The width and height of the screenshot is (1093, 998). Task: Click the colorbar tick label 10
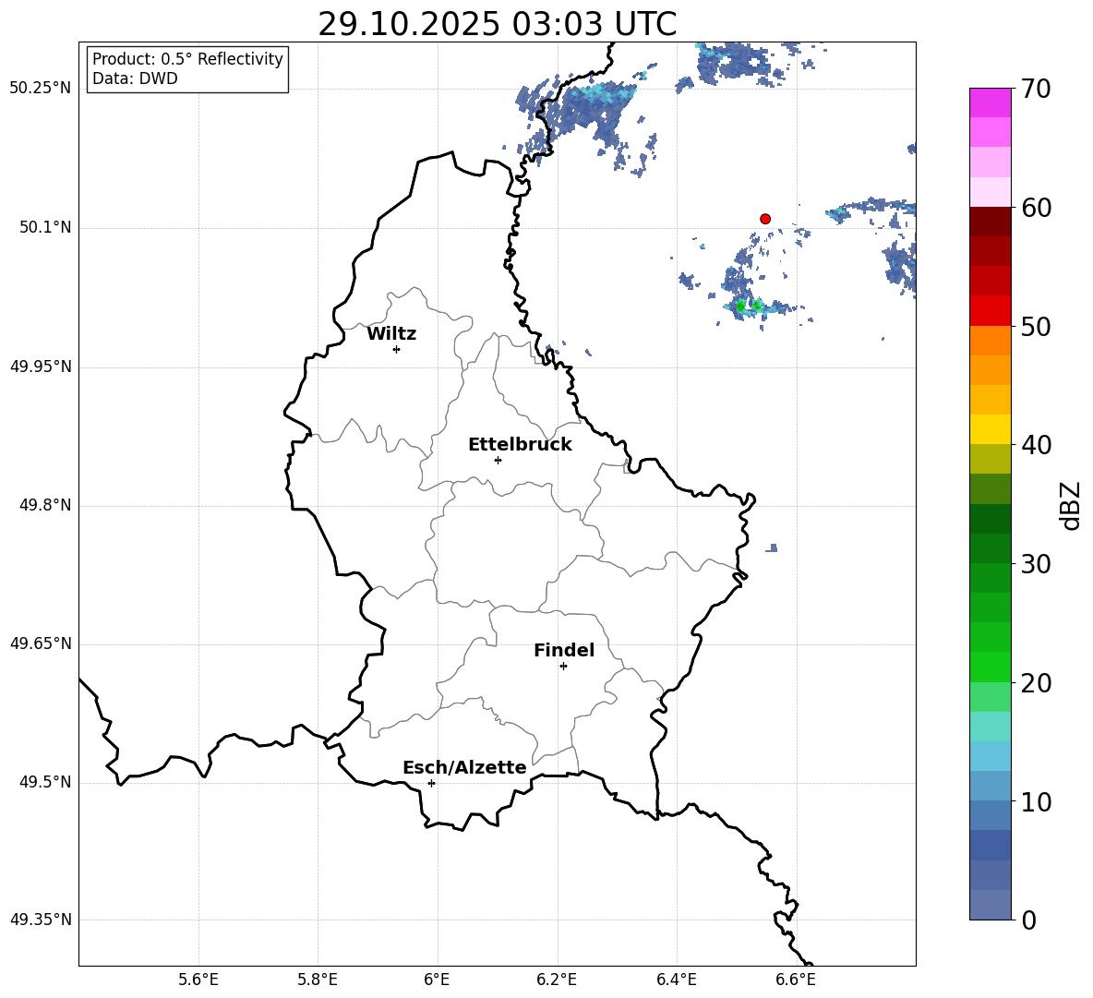(x=1036, y=801)
